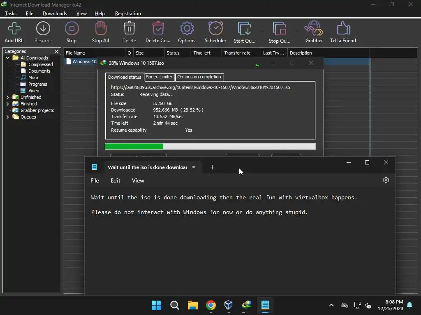Show hidden system tray icons
This screenshot has width=421, height=315.
pos(331,305)
